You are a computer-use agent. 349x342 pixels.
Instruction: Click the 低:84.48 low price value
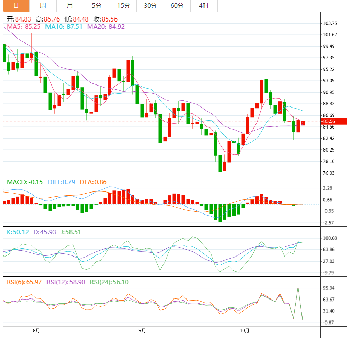(77, 19)
